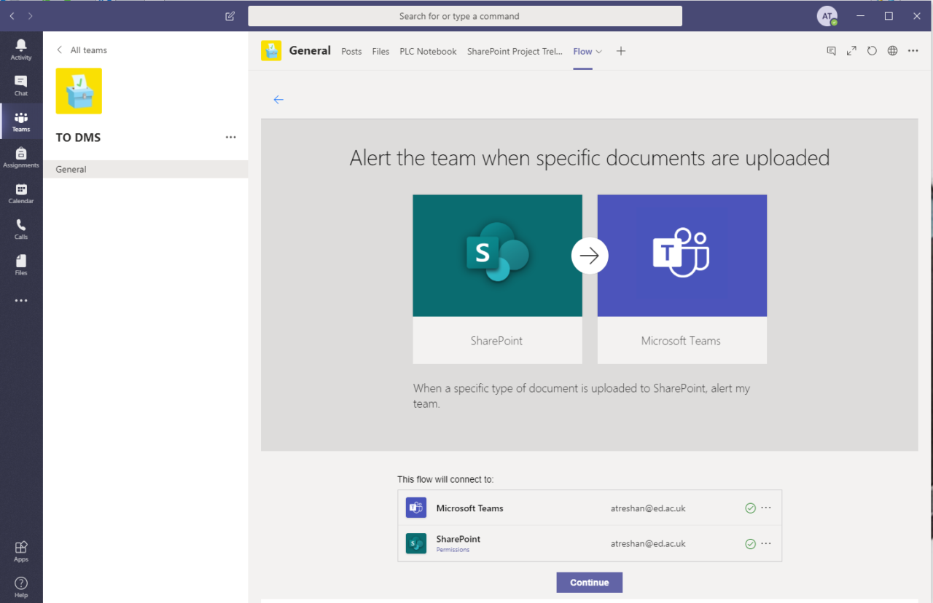
Task: Open the Files section in sidebar
Action: click(21, 263)
